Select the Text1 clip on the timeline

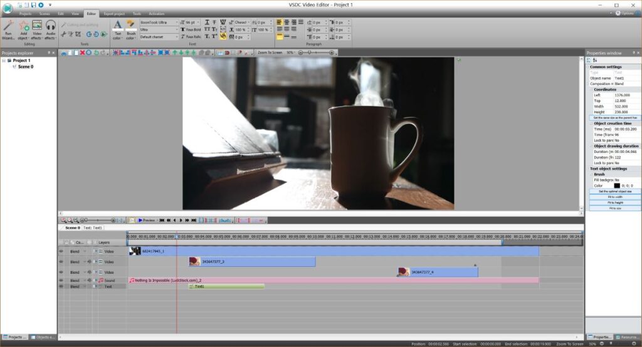point(226,286)
